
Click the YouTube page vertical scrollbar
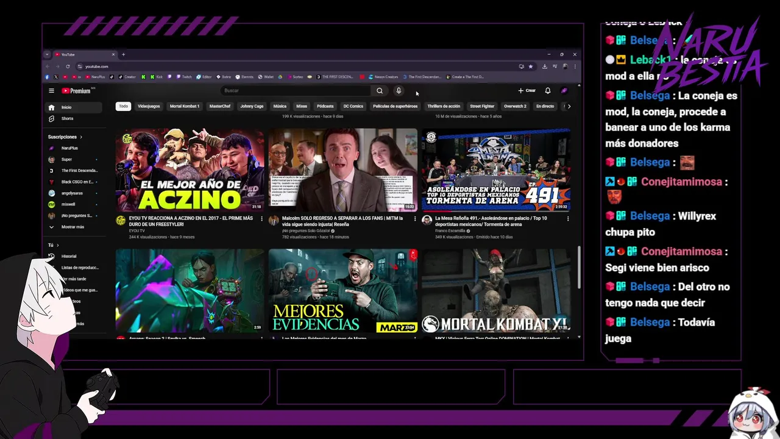pos(580,267)
